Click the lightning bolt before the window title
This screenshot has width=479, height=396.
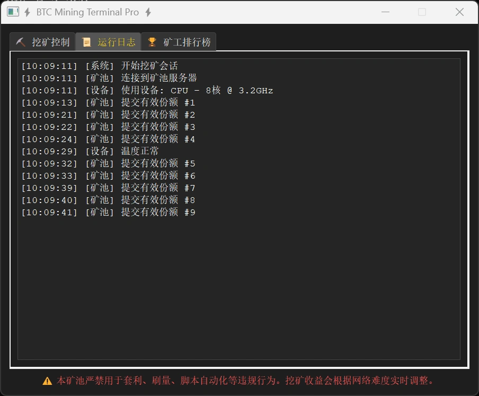click(28, 12)
